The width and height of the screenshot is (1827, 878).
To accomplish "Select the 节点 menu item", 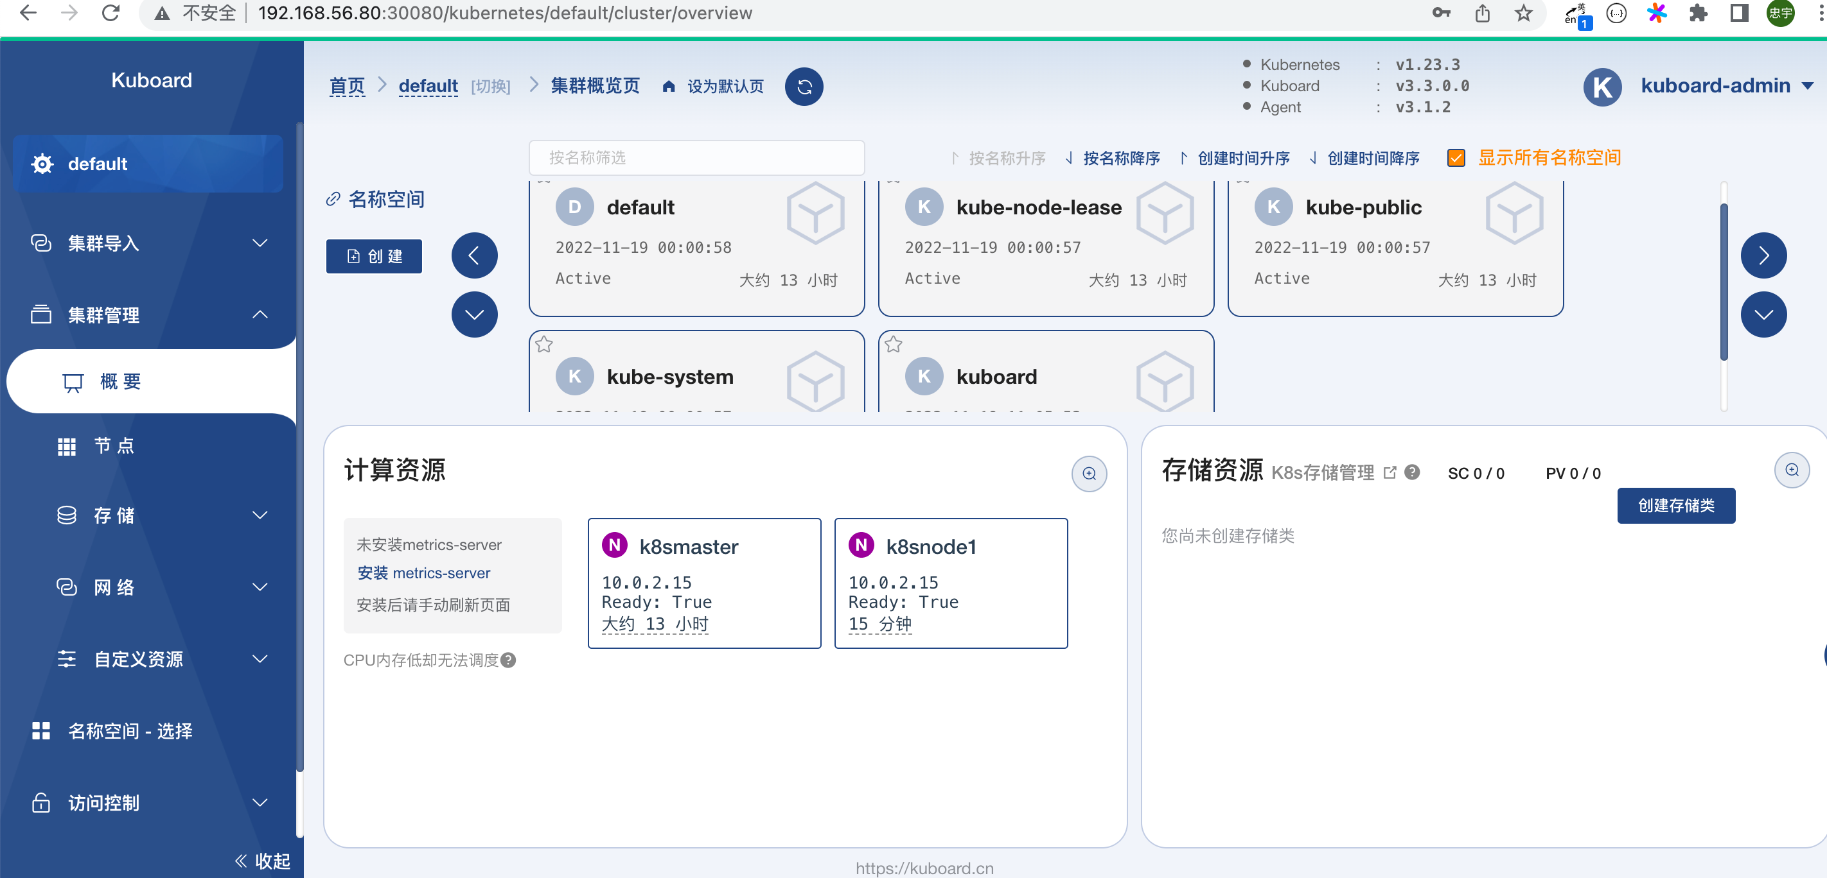I will 151,445.
